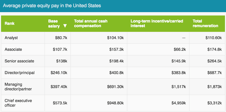Click the table title banner text
The height and width of the screenshot is (112, 226).
point(52,6)
